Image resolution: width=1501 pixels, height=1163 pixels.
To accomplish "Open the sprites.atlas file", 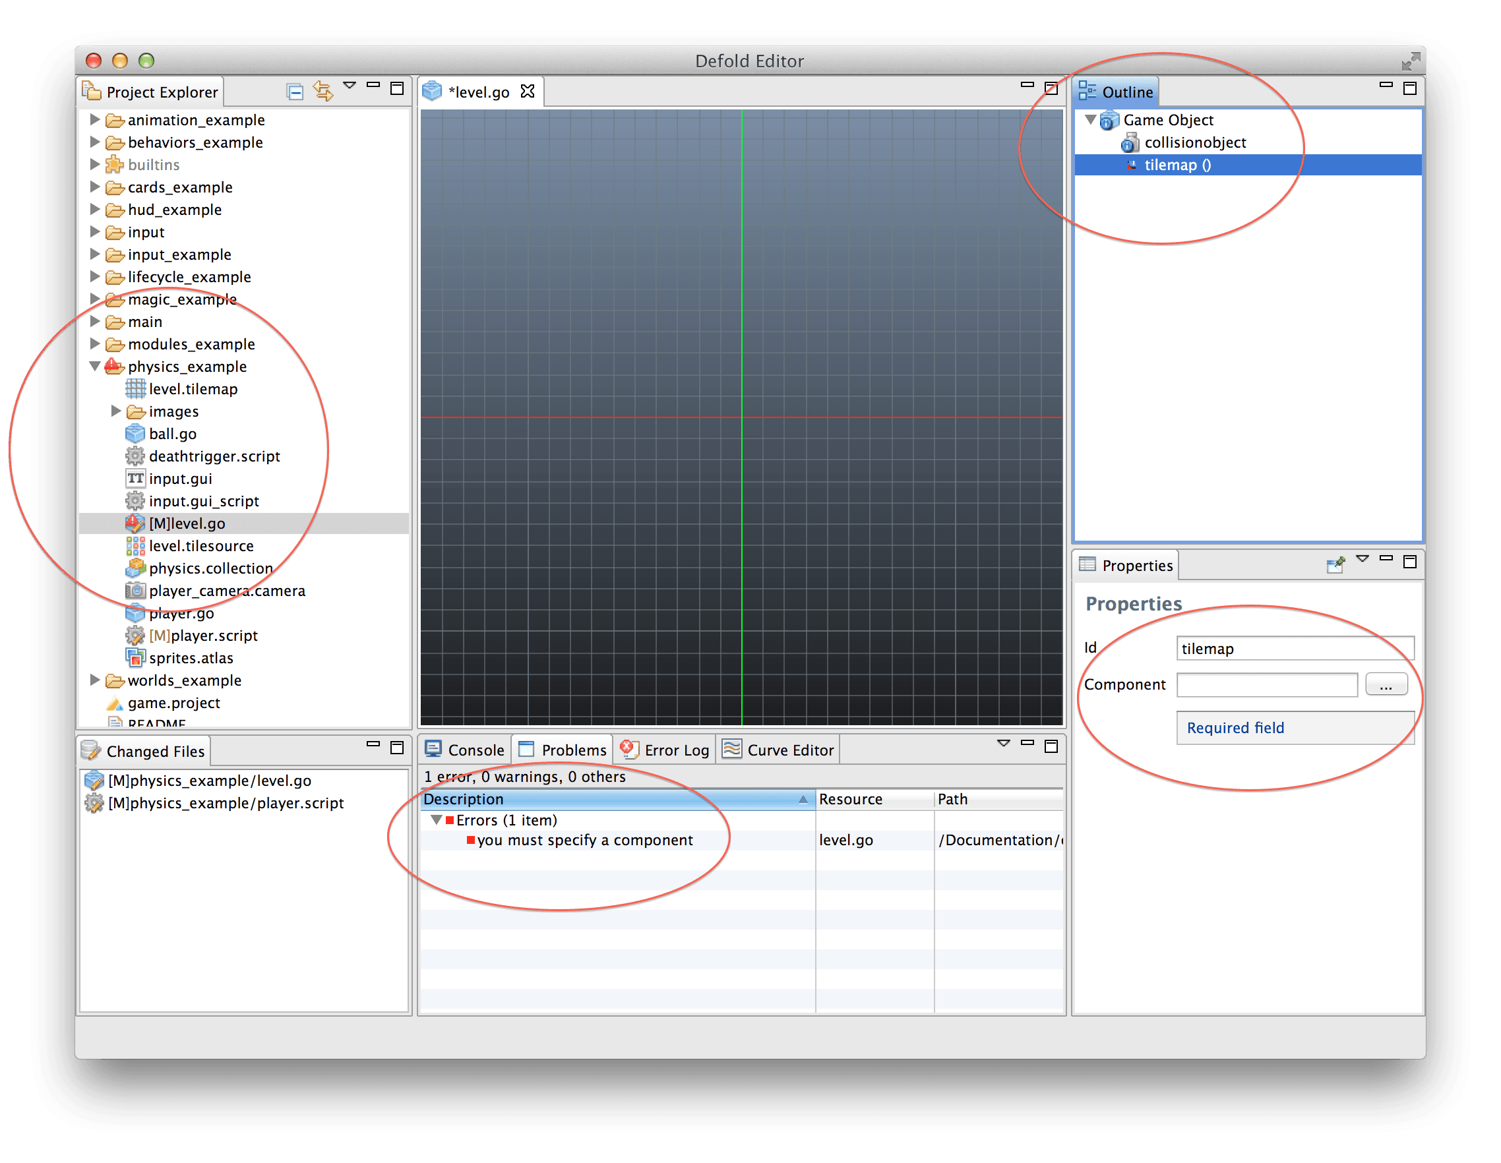I will pos(191,657).
